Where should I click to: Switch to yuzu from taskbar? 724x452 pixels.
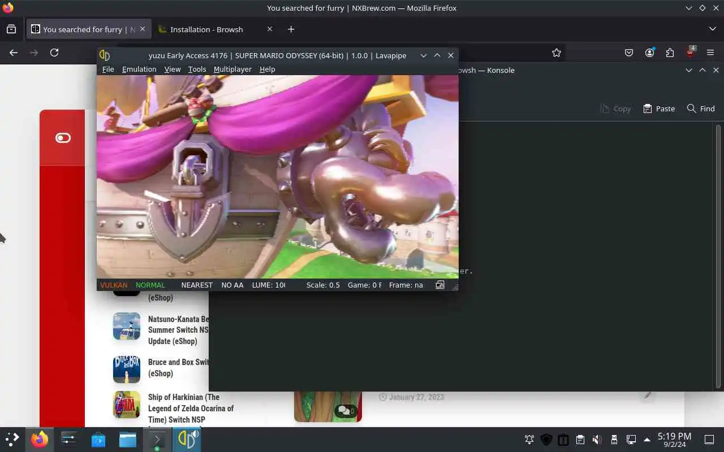[x=187, y=439]
